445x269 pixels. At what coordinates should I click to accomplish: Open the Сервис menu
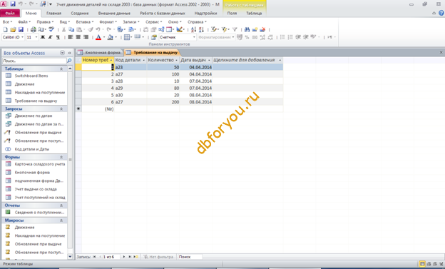(153, 22)
